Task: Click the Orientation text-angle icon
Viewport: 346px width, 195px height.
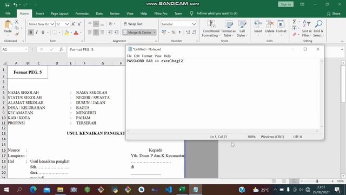Action: point(111,24)
